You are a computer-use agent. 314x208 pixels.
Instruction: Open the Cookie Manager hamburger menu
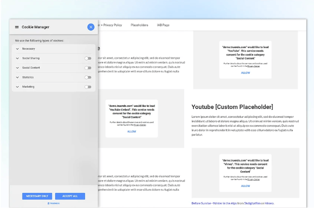[17, 27]
